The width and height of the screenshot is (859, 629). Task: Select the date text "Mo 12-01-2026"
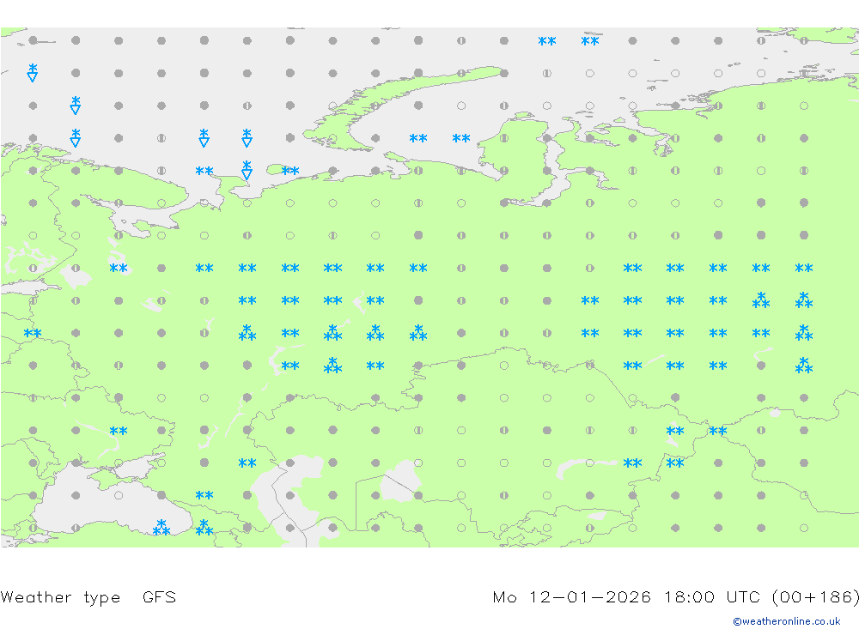coord(571,596)
